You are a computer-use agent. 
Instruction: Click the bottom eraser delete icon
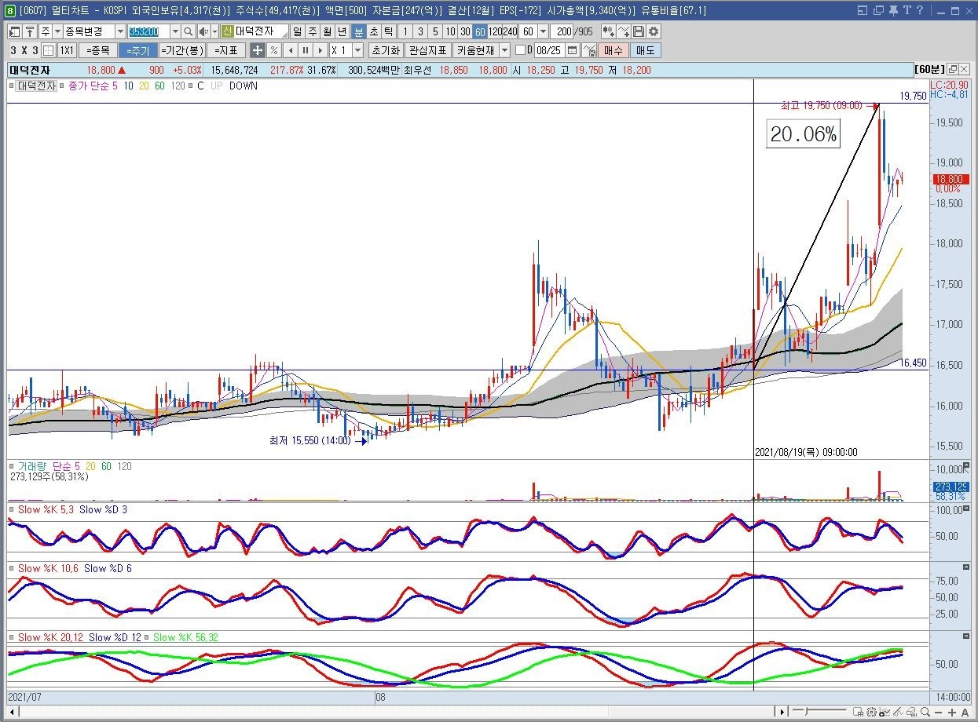pyautogui.click(x=912, y=712)
